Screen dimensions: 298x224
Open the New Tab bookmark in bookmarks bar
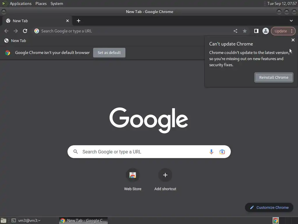click(15, 41)
